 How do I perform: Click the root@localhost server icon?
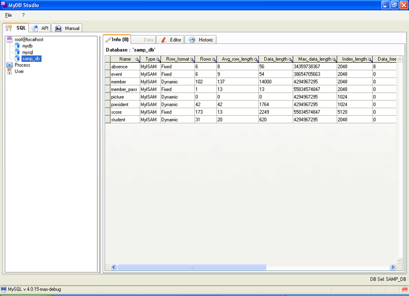point(9,39)
